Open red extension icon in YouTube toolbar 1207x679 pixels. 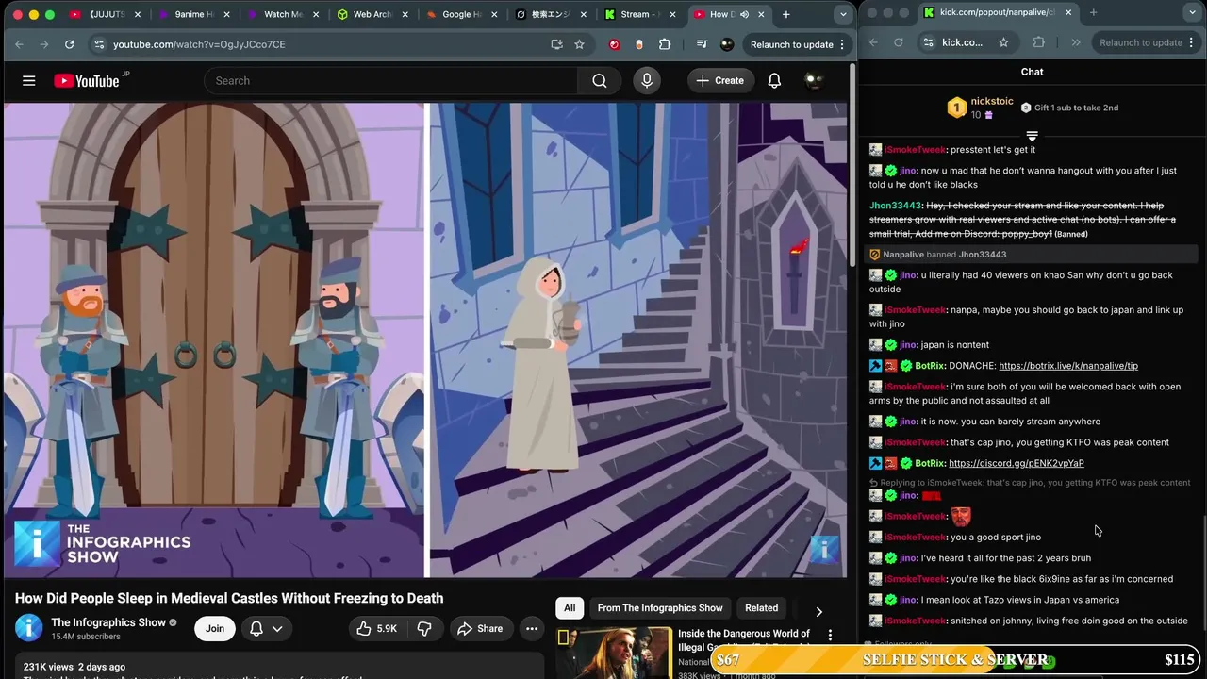pyautogui.click(x=615, y=44)
